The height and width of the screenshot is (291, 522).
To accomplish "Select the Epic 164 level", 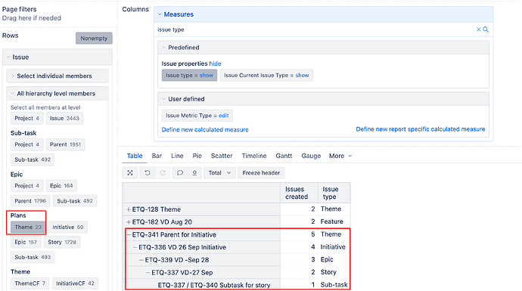I will 61,186.
